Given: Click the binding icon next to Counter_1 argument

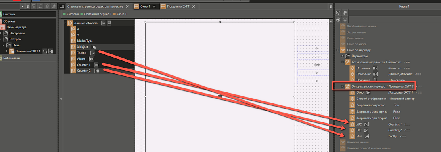Looking at the screenshot, I should 96,65.
